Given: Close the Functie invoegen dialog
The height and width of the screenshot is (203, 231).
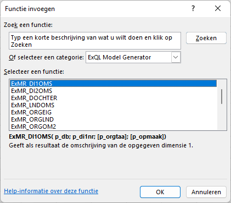Looking at the screenshot, I should 218,8.
